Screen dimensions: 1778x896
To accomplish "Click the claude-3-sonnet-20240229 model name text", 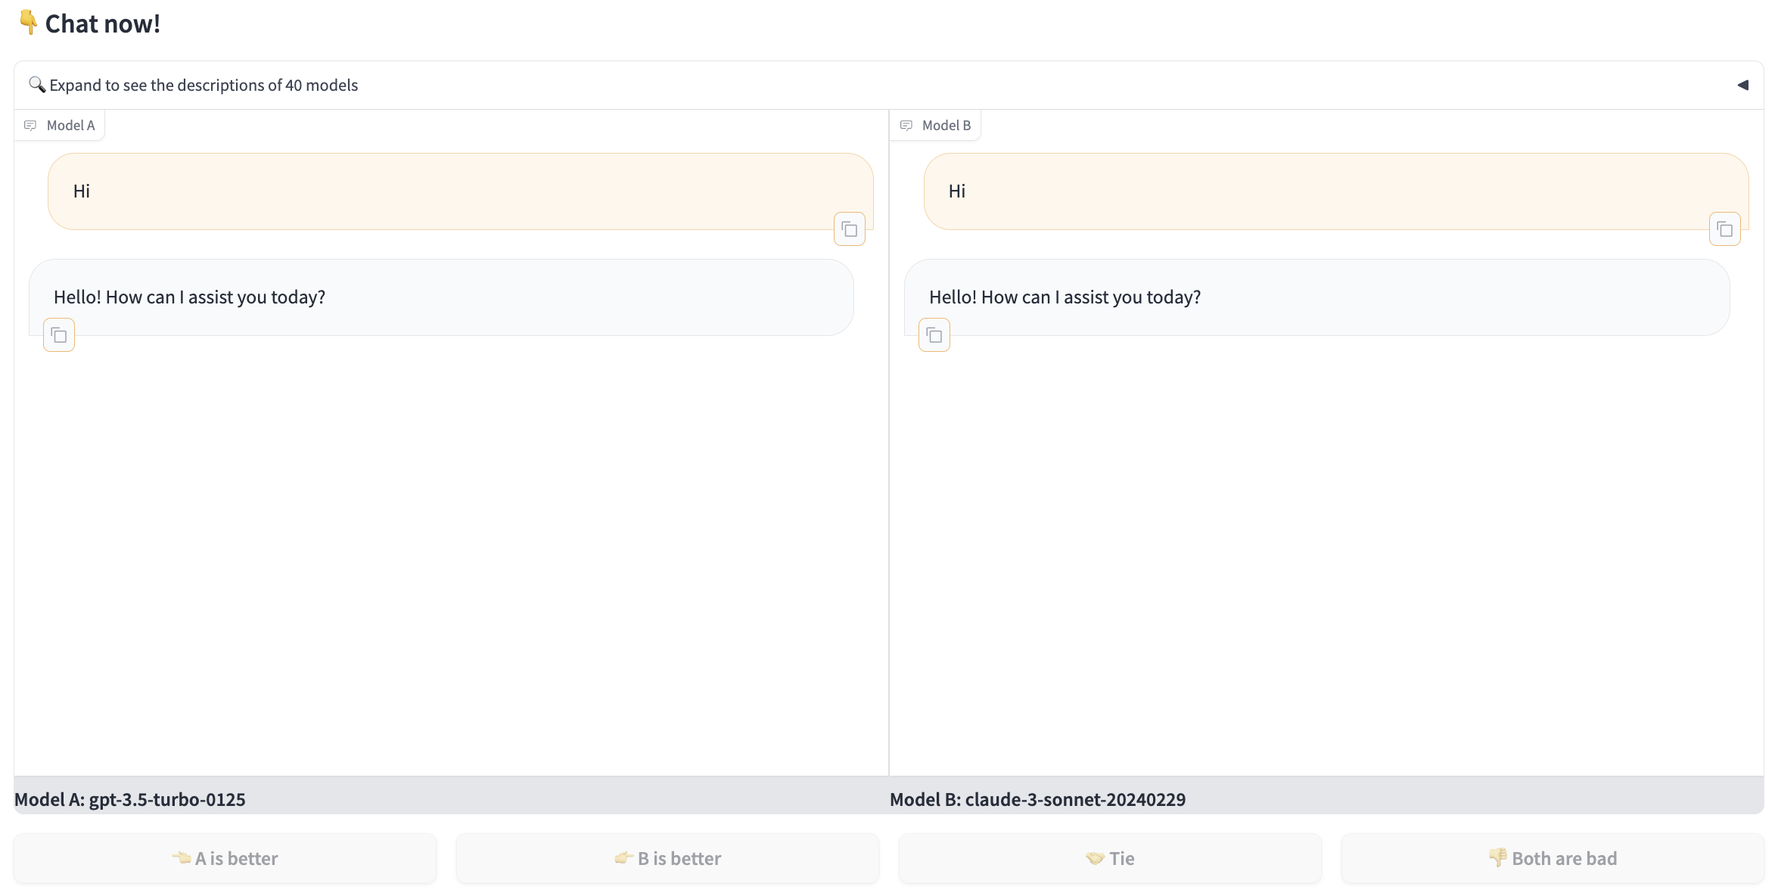I will pos(1075,800).
